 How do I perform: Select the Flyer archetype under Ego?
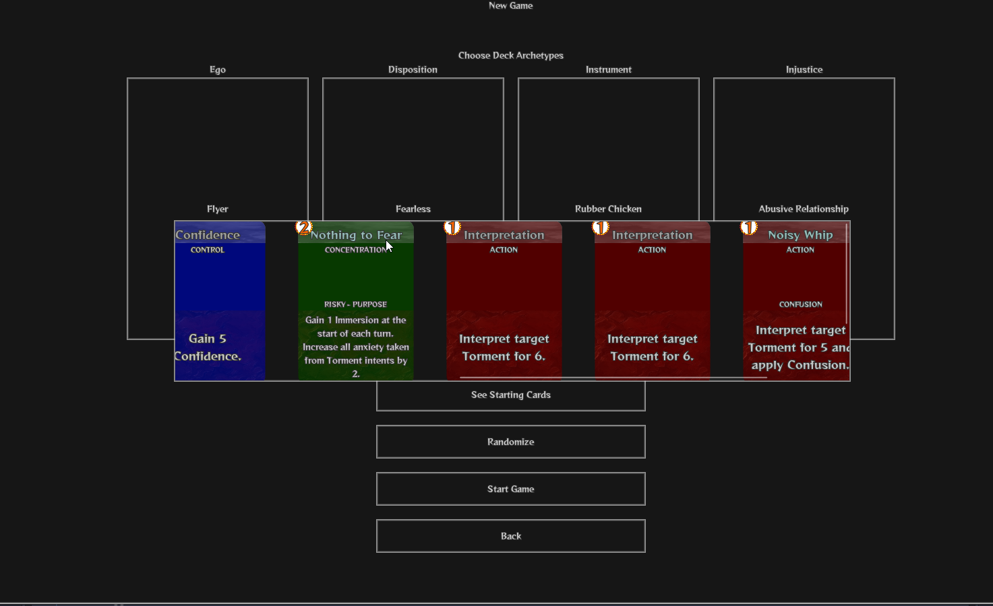click(217, 209)
